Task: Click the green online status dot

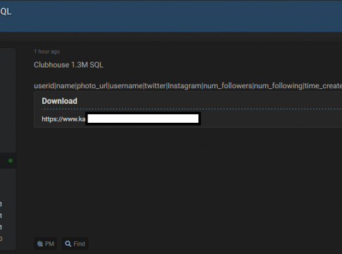Action: click(11, 161)
